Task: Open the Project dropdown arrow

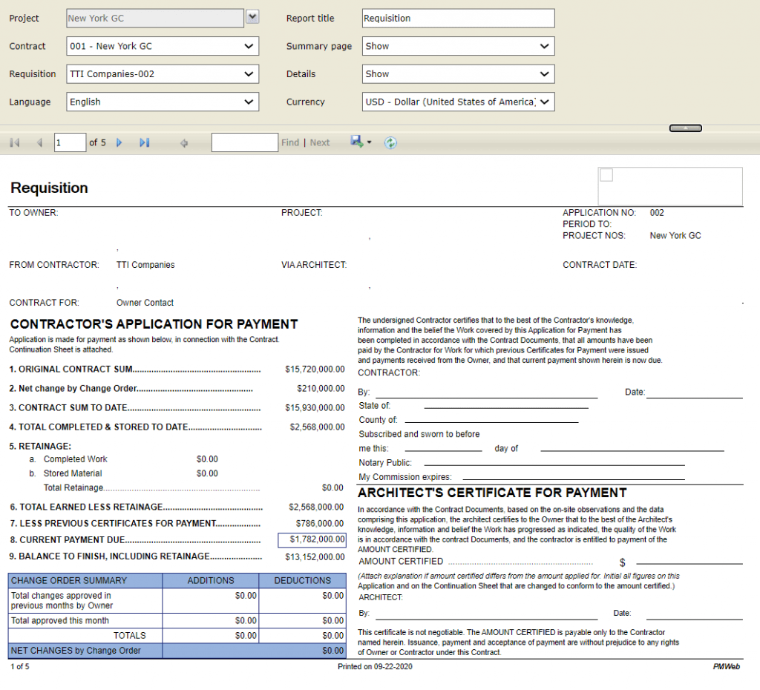Action: click(252, 17)
